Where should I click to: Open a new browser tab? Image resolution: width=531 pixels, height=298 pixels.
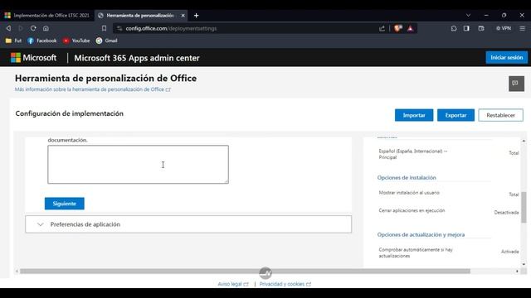(x=196, y=16)
